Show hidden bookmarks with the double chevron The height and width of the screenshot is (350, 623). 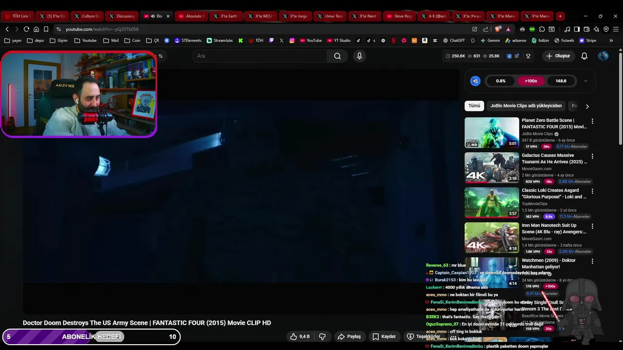(611, 40)
